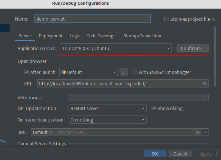Expand the On frame deactivation dropdown
This screenshot has height=160, width=221.
coord(108,120)
